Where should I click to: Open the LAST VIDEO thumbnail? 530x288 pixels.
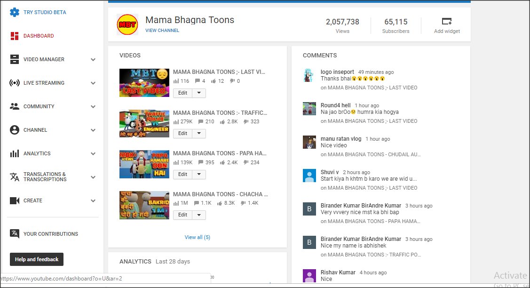144,83
